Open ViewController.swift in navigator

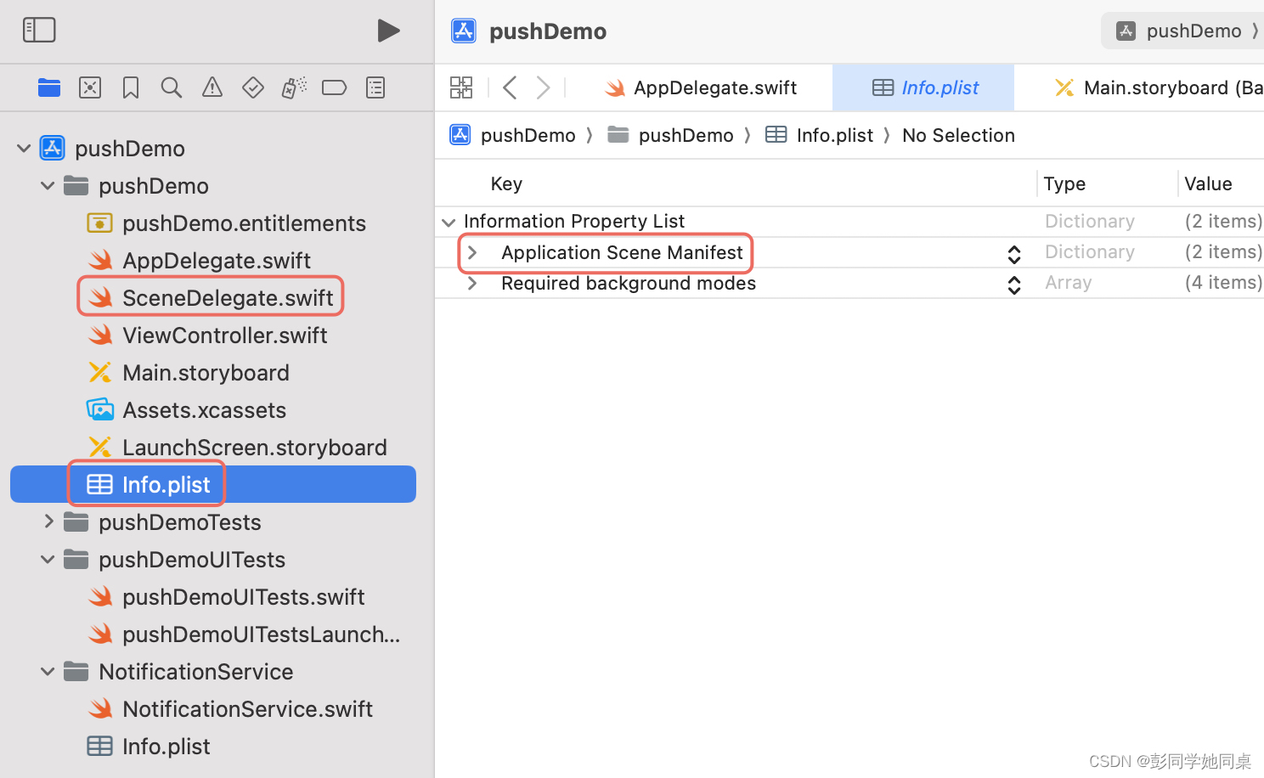click(x=208, y=335)
